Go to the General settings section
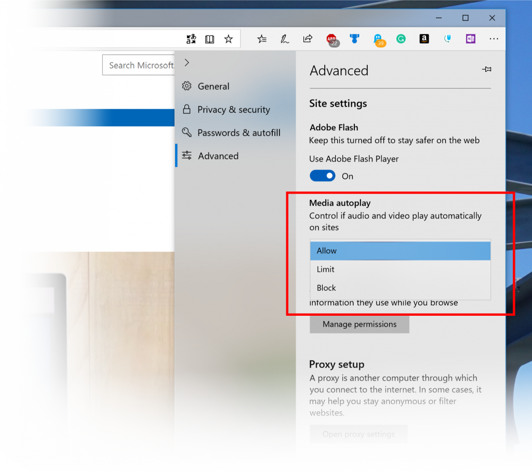The image size is (532, 471). point(214,86)
